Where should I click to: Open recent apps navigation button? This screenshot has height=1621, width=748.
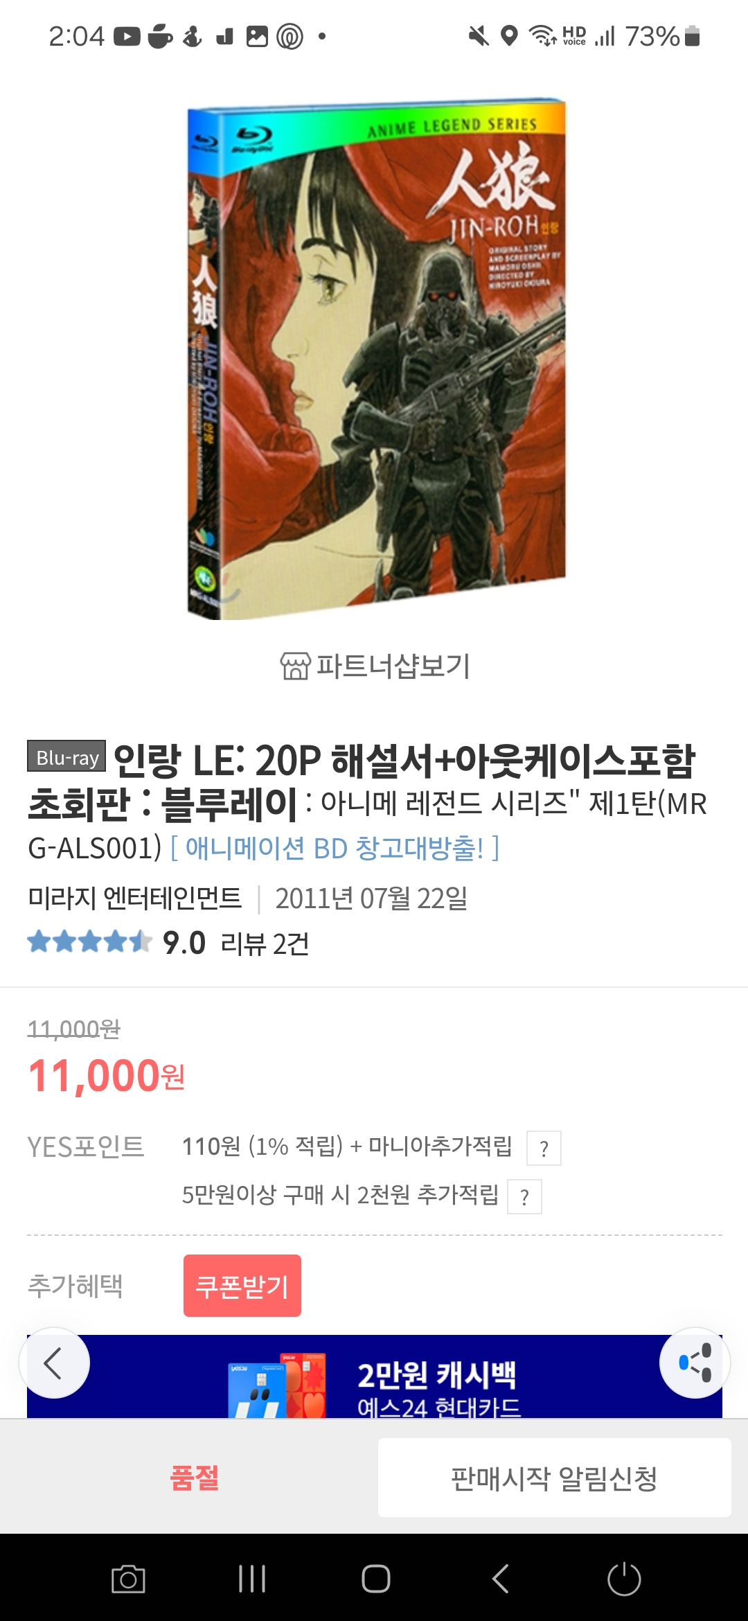coord(251,1579)
